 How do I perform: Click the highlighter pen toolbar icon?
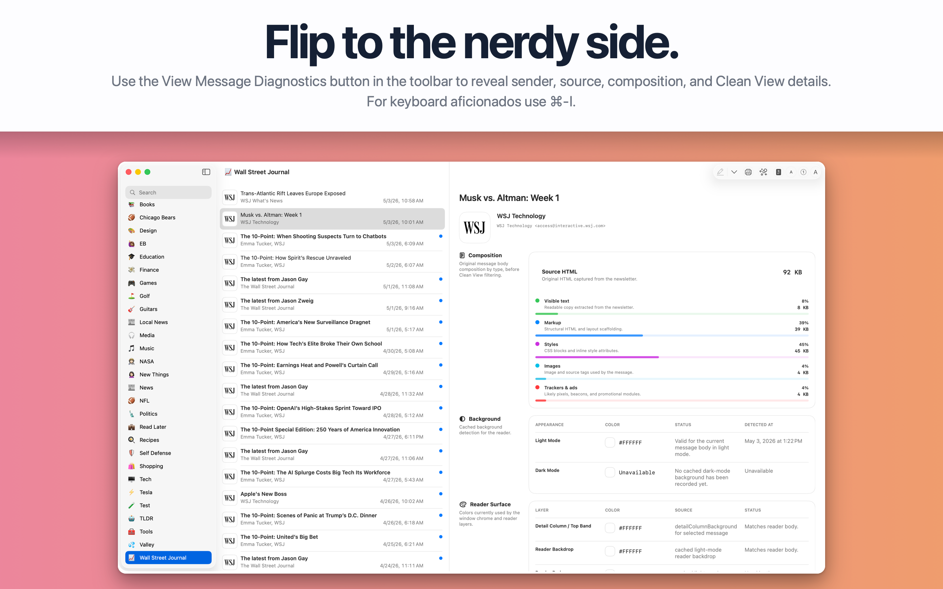click(720, 172)
